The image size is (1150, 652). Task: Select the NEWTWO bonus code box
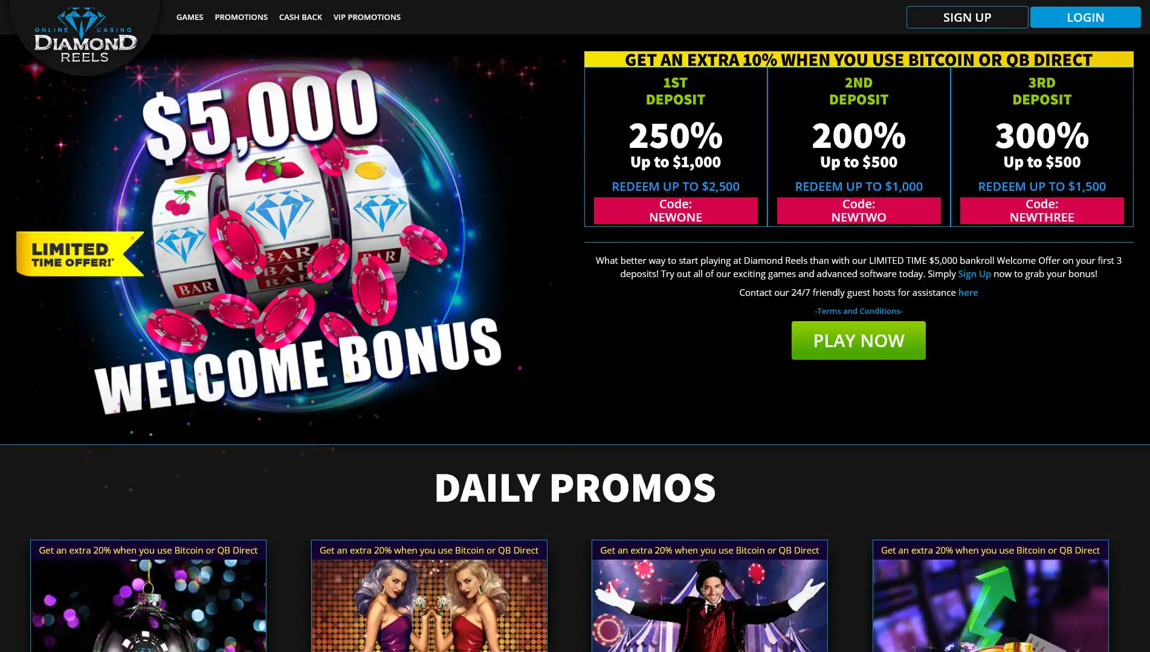point(859,211)
